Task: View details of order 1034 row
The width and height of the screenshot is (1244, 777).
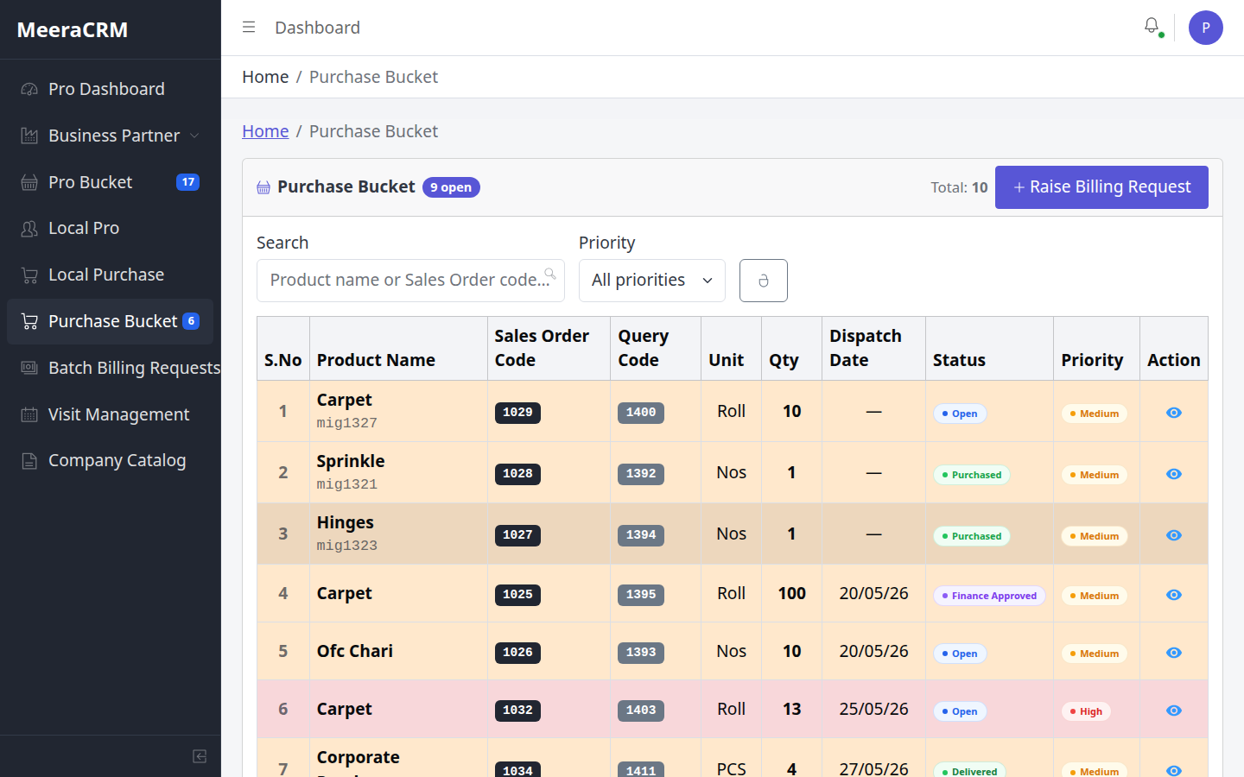Action: click(1173, 770)
